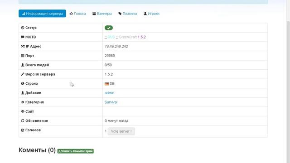The width and height of the screenshot is (290, 163).
Task: Click the user icon beside Всего людей
Action: pos(23,65)
